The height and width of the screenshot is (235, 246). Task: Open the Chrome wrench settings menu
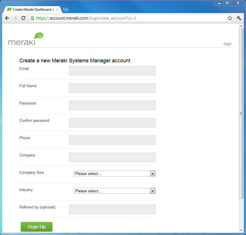coord(239,18)
